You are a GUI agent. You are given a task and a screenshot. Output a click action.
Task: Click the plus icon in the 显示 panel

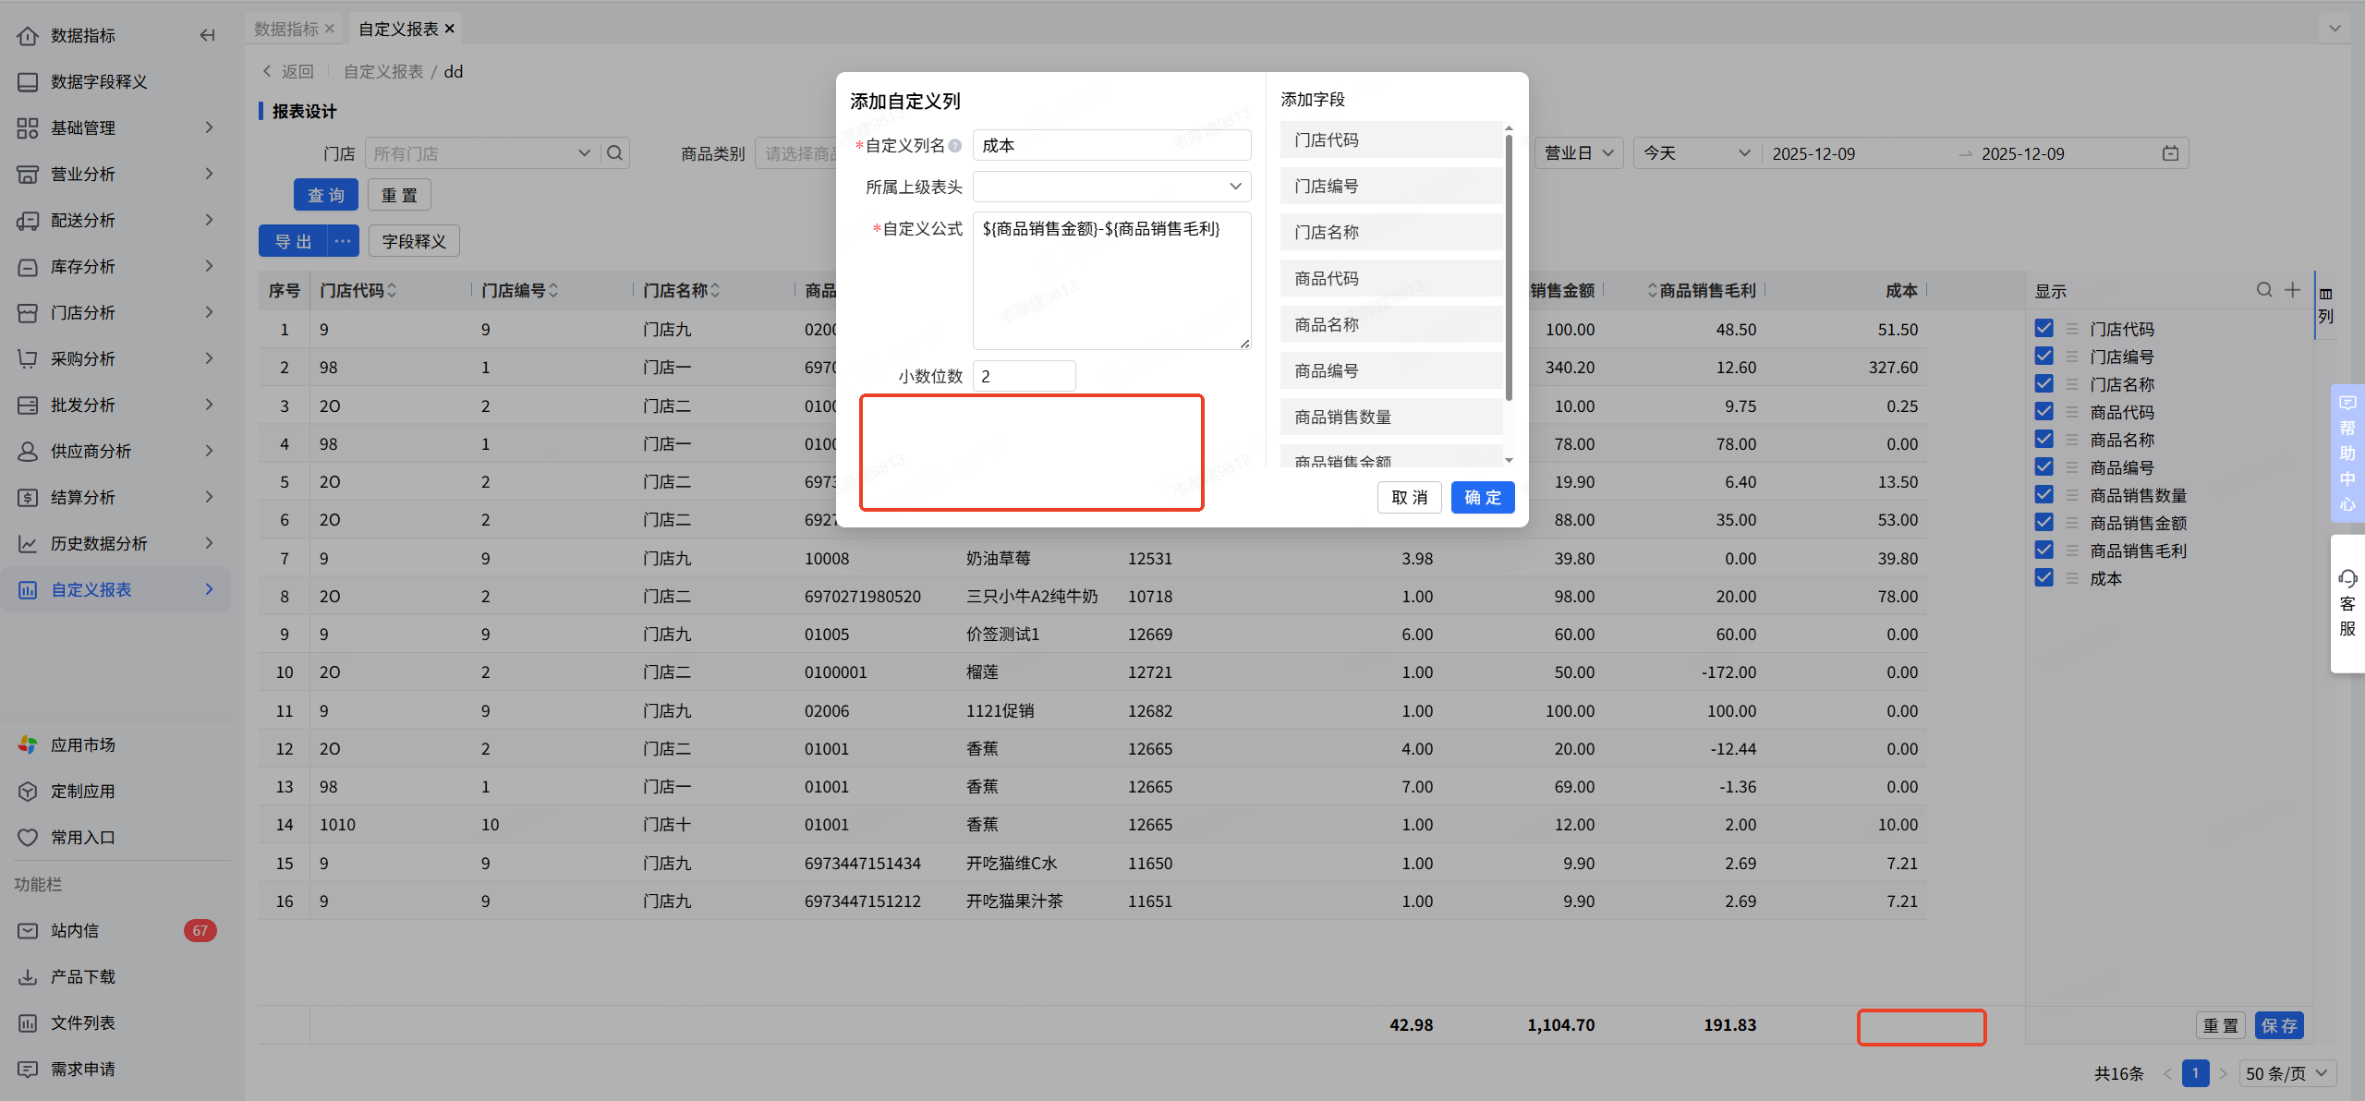click(x=2293, y=290)
